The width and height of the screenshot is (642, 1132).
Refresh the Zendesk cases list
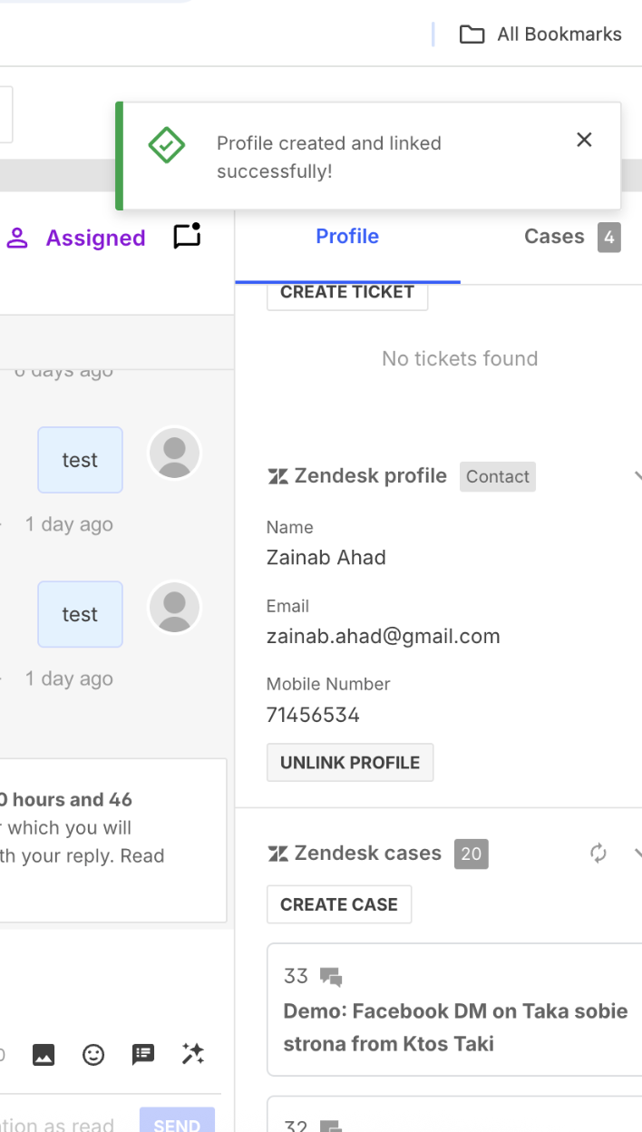598,853
